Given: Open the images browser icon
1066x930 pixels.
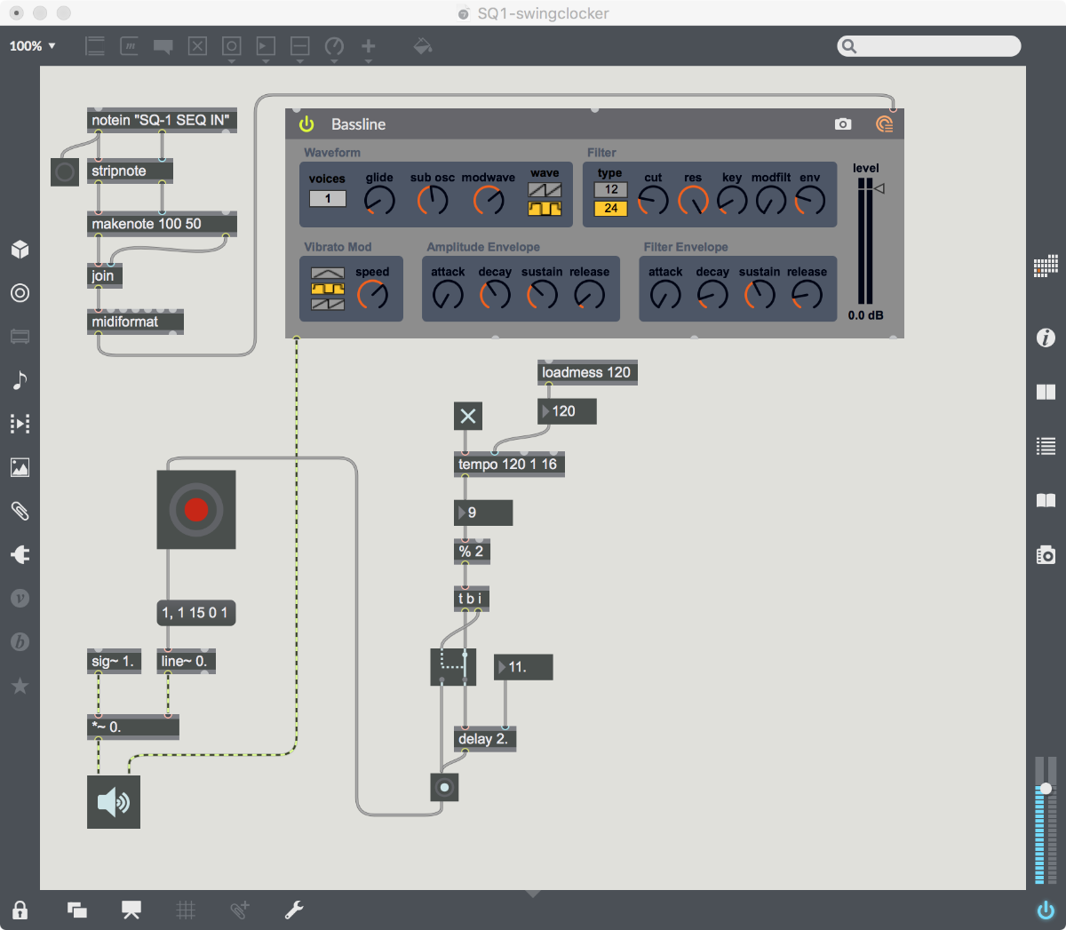Looking at the screenshot, I should pyautogui.click(x=20, y=467).
